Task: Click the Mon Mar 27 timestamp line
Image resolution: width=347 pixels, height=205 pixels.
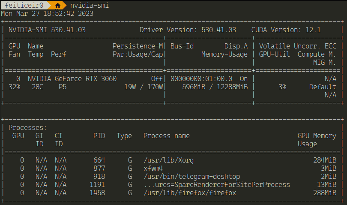Action: (47, 13)
